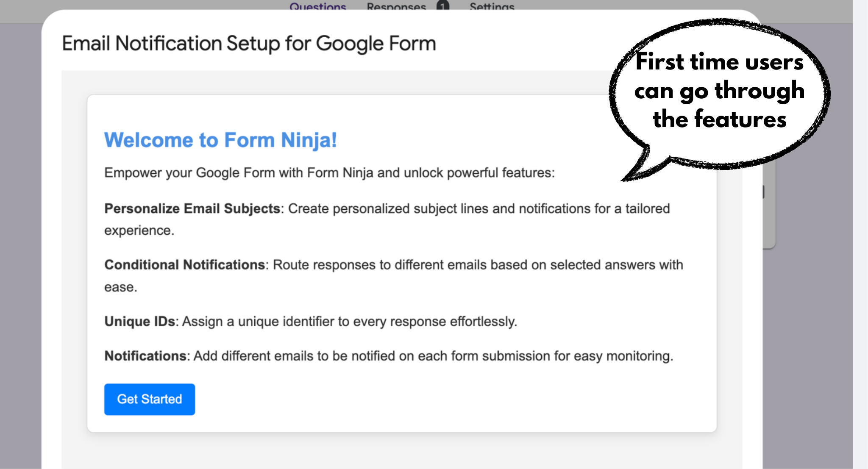This screenshot has height=469, width=868.
Task: Click the Welcome to Form Ninja heading
Action: [x=220, y=140]
